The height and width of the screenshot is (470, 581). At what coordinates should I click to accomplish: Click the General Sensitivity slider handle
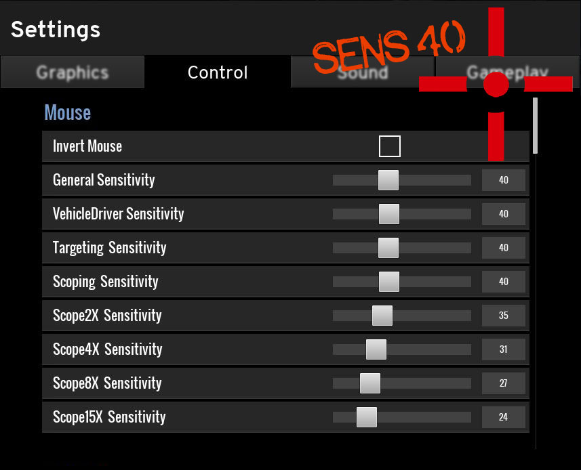(388, 180)
